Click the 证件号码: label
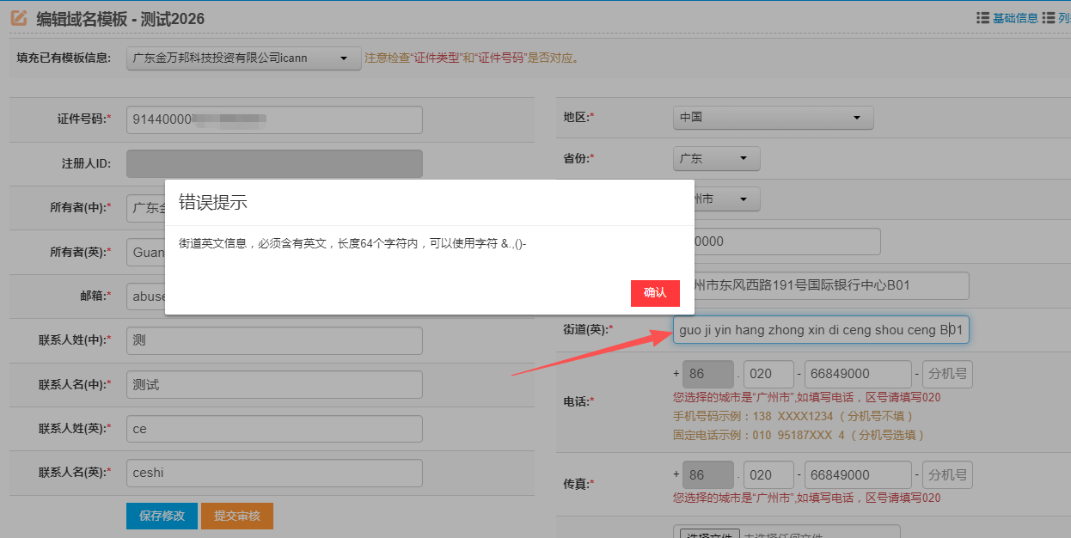The height and width of the screenshot is (538, 1071). [x=84, y=119]
